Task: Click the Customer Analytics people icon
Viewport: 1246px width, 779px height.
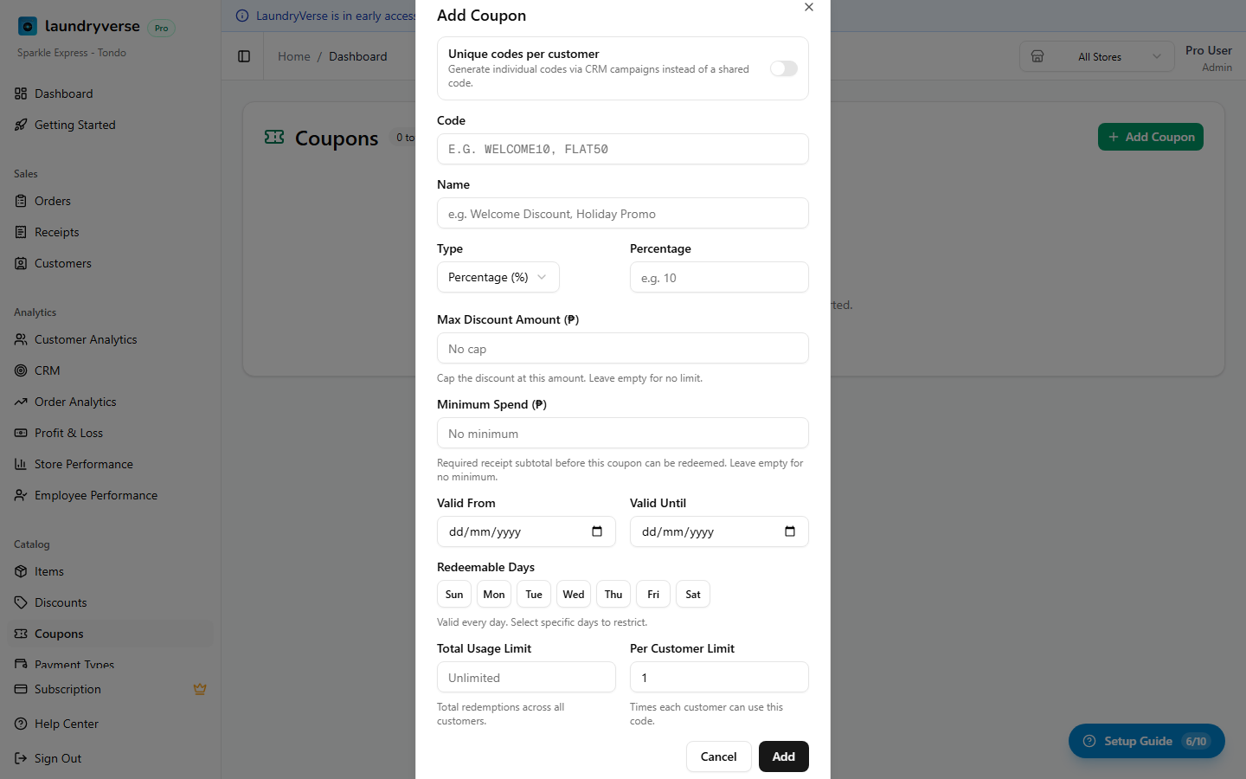Action: click(x=21, y=339)
